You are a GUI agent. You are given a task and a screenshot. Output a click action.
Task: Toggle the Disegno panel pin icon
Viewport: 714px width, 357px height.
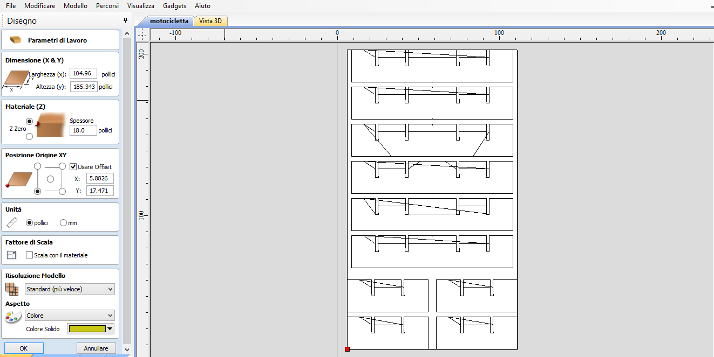(126, 20)
